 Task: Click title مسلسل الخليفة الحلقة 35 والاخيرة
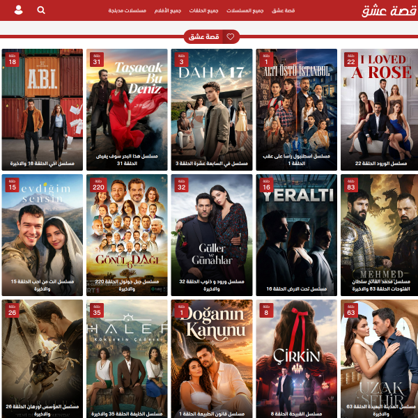coord(127,414)
